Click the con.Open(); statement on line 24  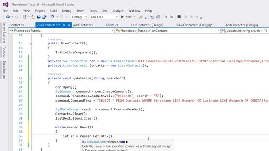(66, 87)
